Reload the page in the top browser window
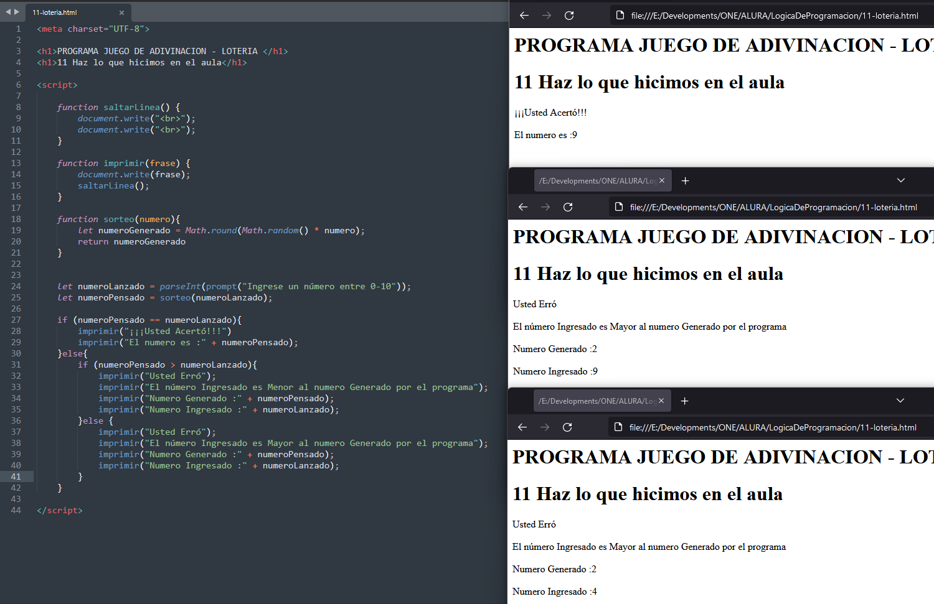Screen dimensions: 934x604 pos(569,16)
